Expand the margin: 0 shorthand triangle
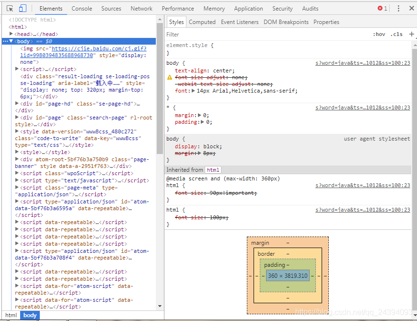This screenshot has width=417, height=321. pyautogui.click(x=199, y=115)
